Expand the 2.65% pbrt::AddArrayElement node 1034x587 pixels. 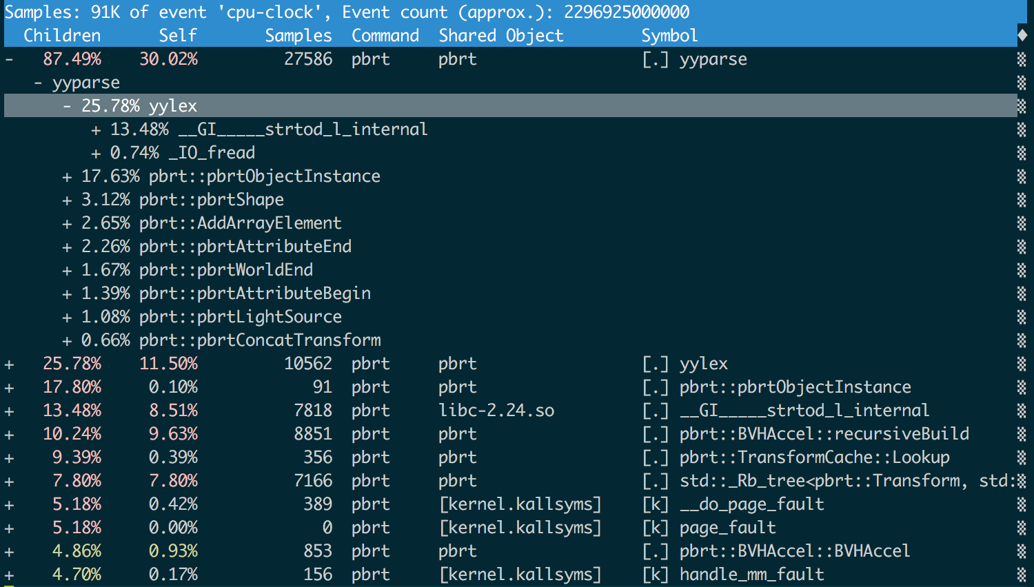click(x=67, y=223)
